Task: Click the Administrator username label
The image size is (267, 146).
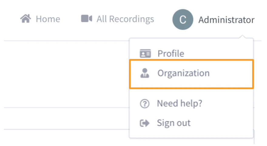Action: (226, 20)
